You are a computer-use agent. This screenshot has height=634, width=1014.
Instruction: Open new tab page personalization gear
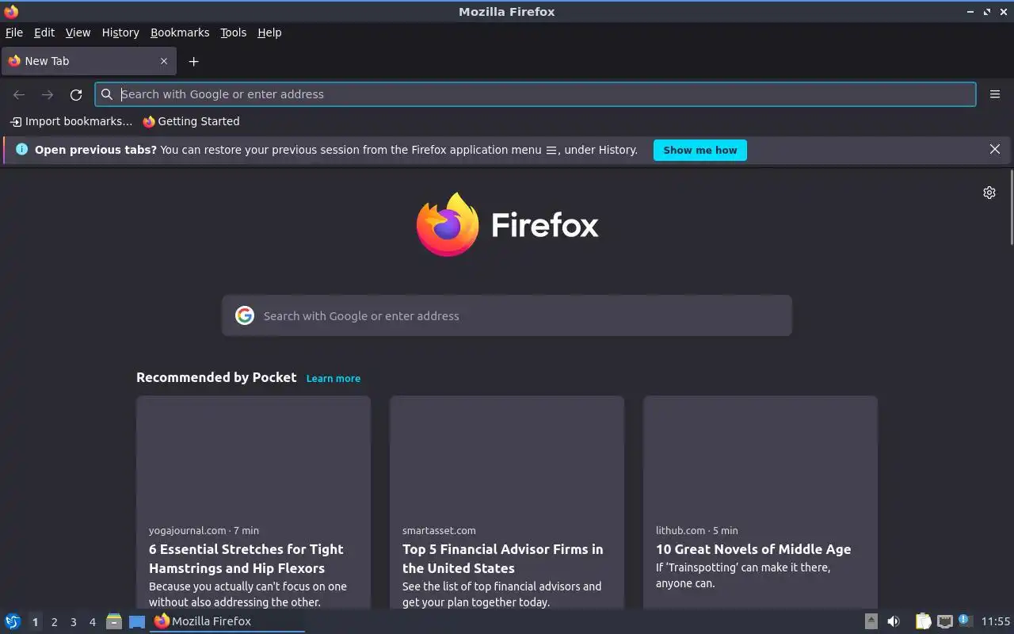989,193
